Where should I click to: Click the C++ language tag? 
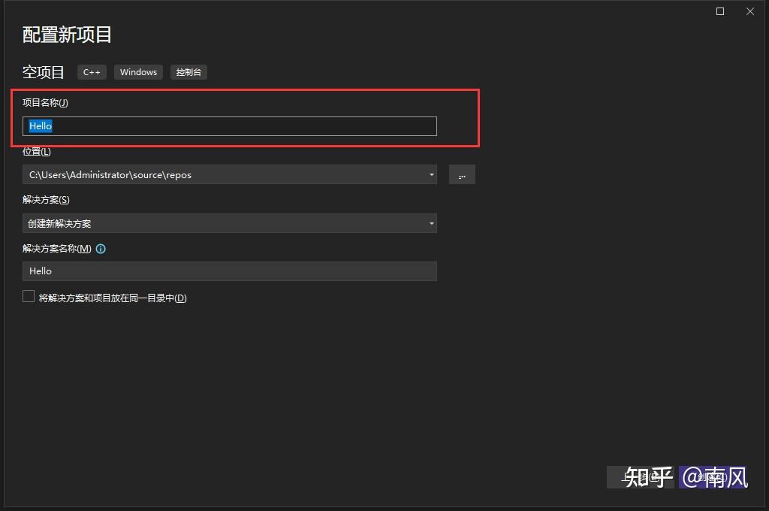(x=92, y=72)
